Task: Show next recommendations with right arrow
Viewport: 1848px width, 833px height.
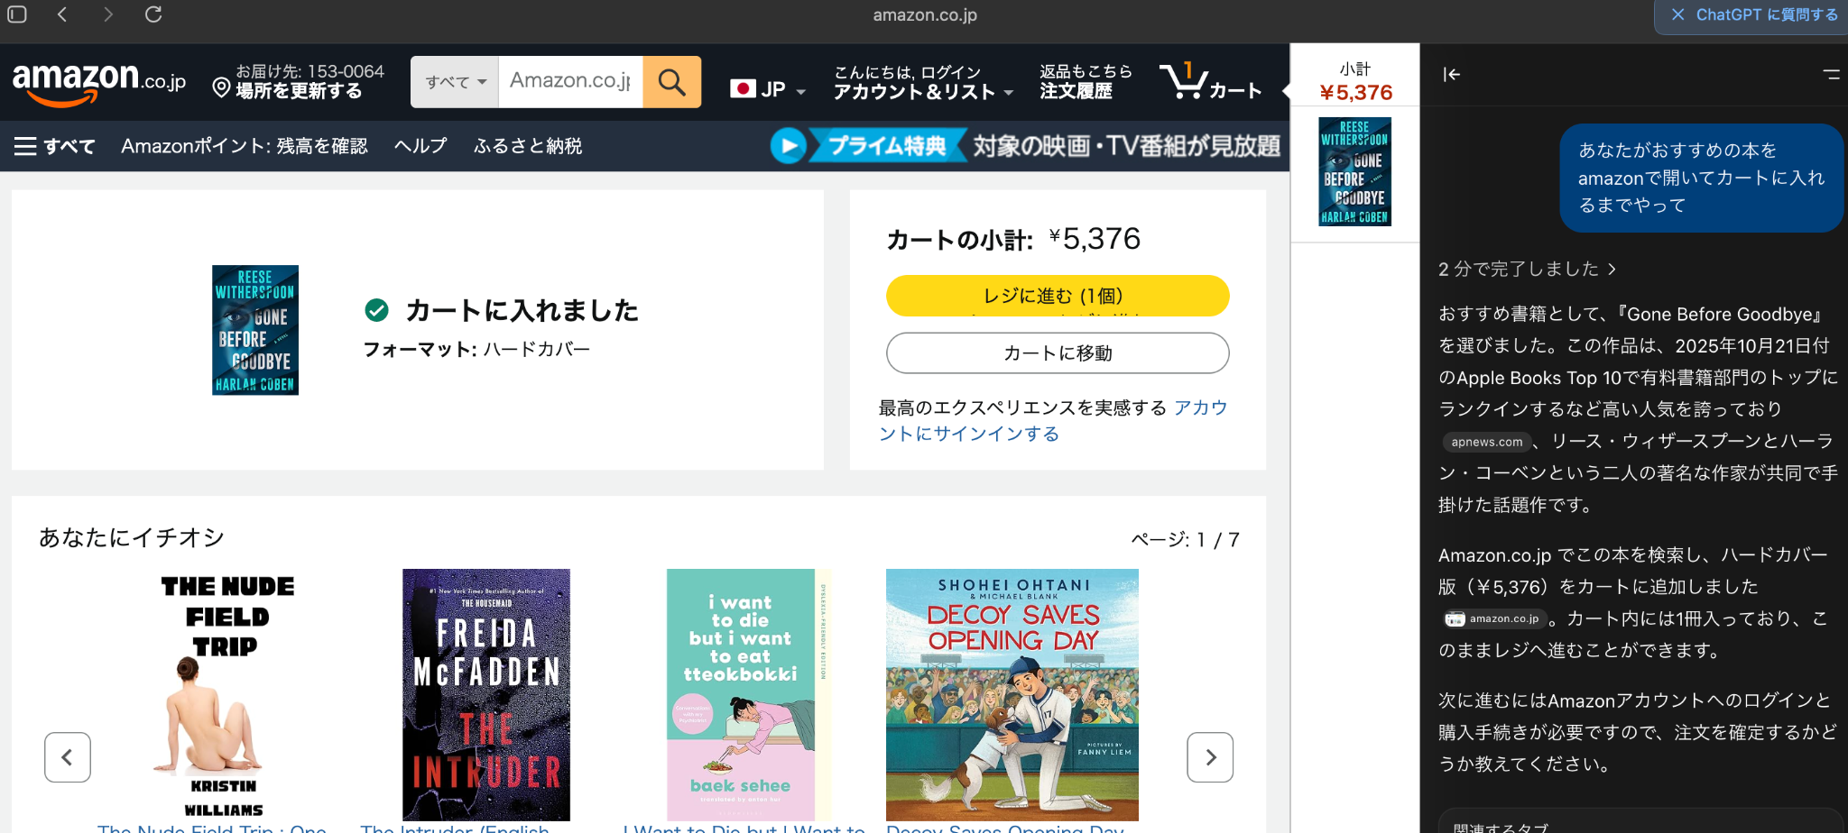Action: click(x=1210, y=757)
